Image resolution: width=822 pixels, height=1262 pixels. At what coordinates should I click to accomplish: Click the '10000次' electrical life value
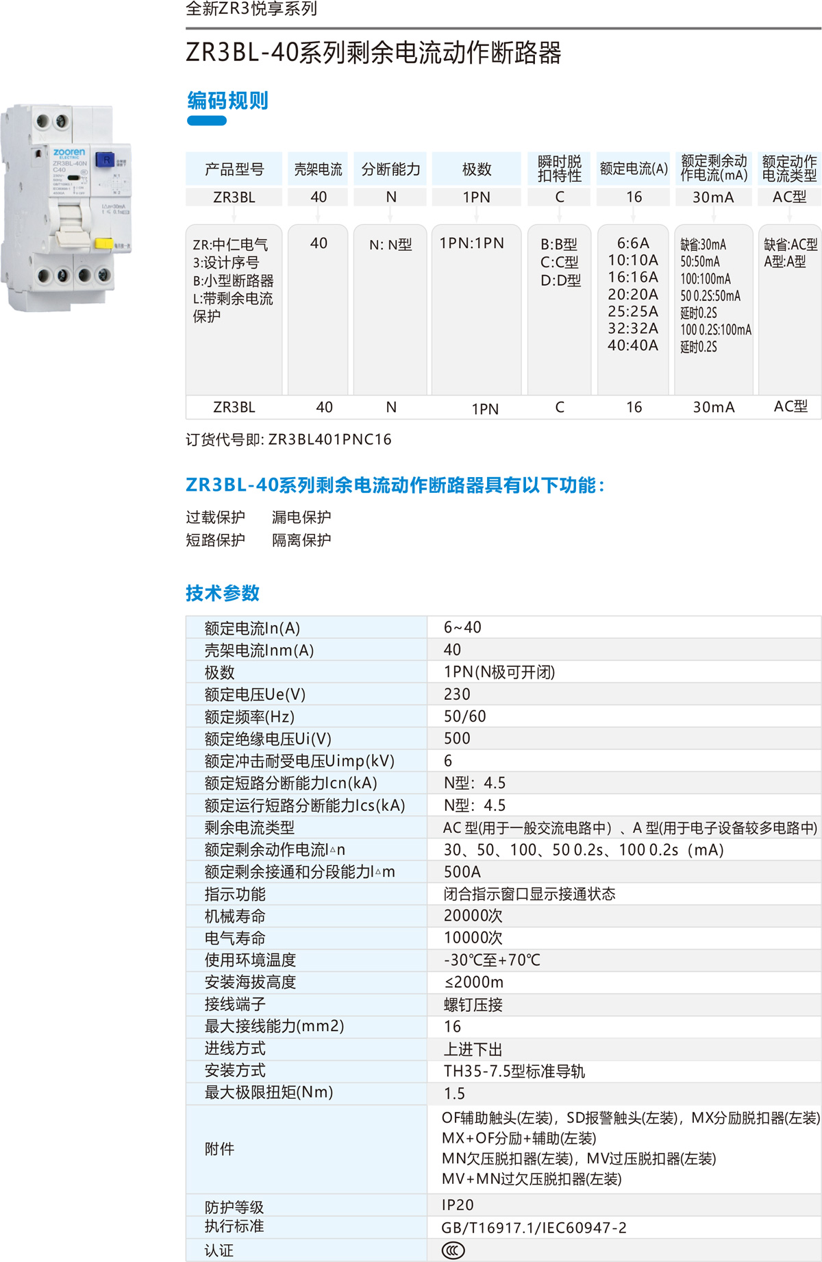473,938
